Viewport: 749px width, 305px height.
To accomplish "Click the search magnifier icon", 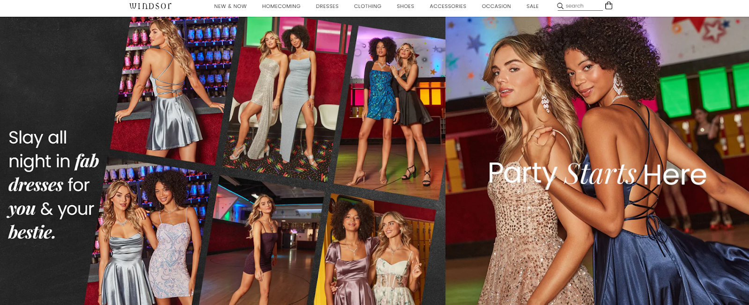I will (x=560, y=6).
